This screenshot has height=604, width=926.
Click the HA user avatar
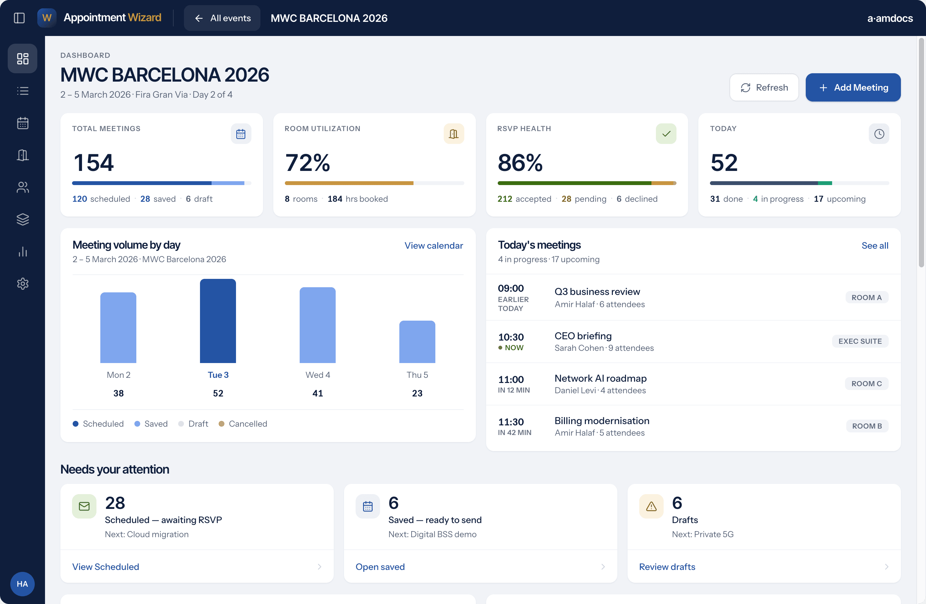pos(22,584)
